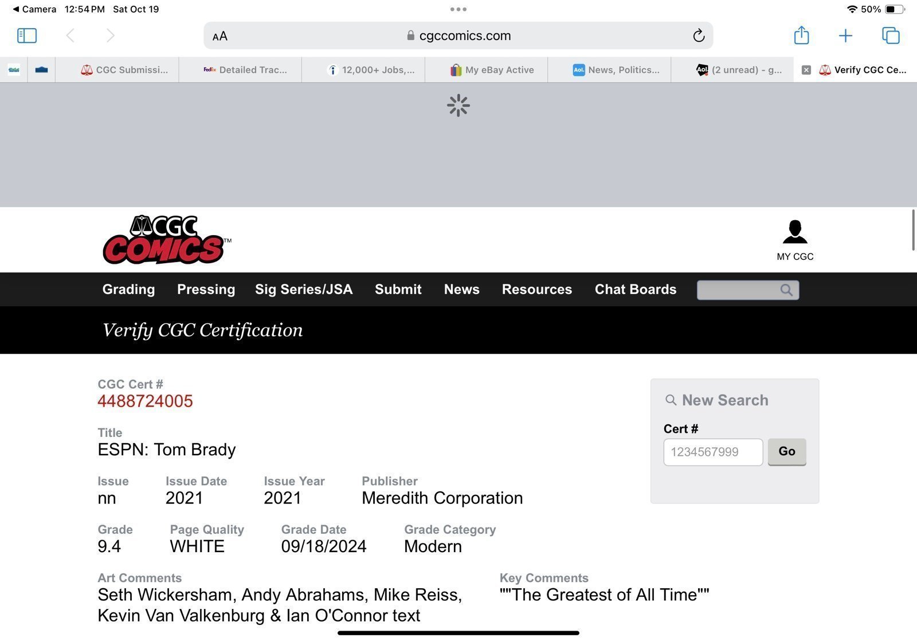Select the grade value 9.4

coord(109,546)
